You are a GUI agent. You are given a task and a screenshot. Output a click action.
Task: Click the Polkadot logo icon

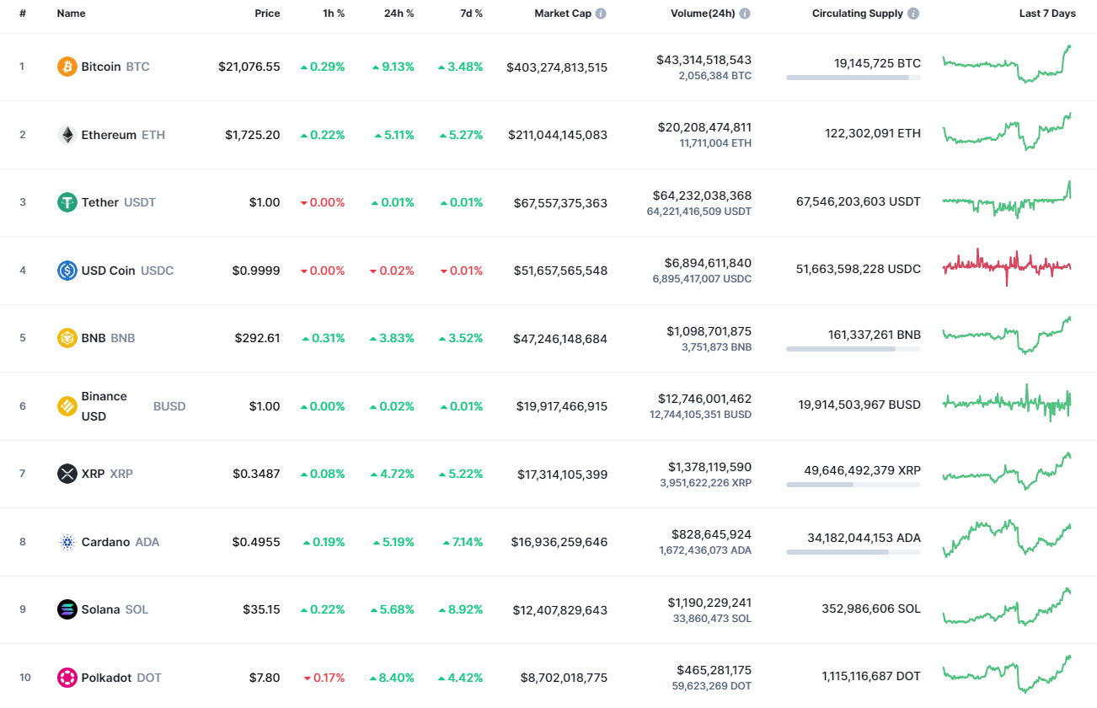[x=66, y=677]
